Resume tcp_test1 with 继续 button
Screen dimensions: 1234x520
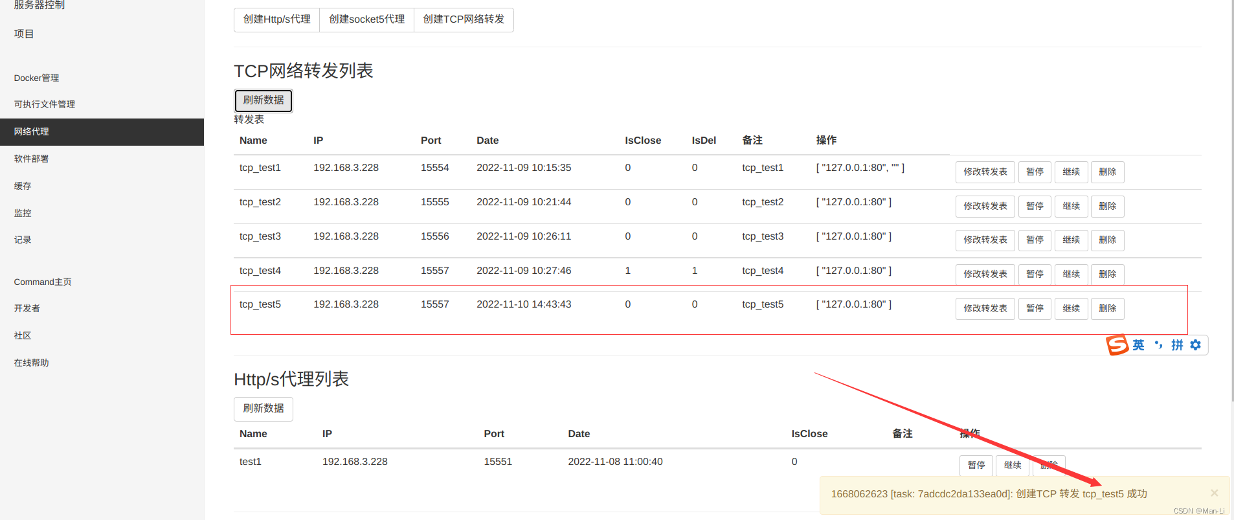point(1071,172)
